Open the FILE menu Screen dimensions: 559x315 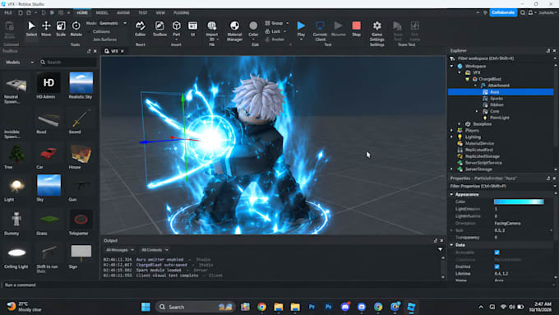point(8,13)
